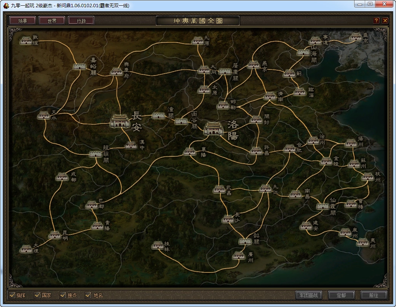The height and width of the screenshot is (307, 396).
Task: Open help with the question mark icon
Action: pos(376,21)
